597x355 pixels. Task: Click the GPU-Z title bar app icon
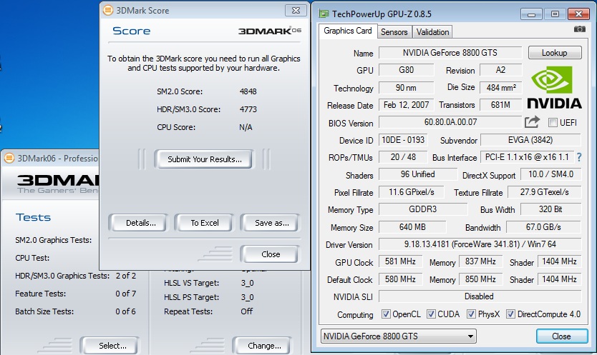324,14
